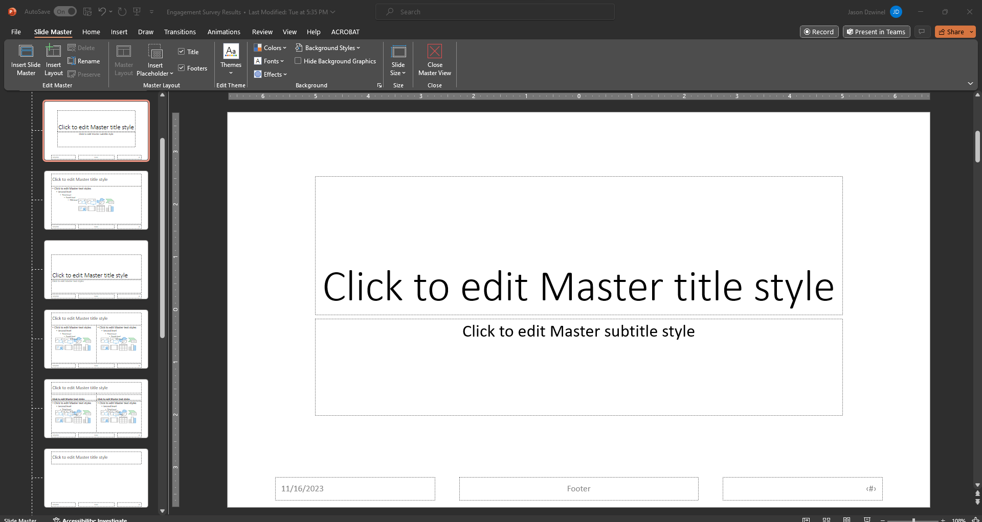
Task: Click the Share button
Action: click(x=951, y=32)
